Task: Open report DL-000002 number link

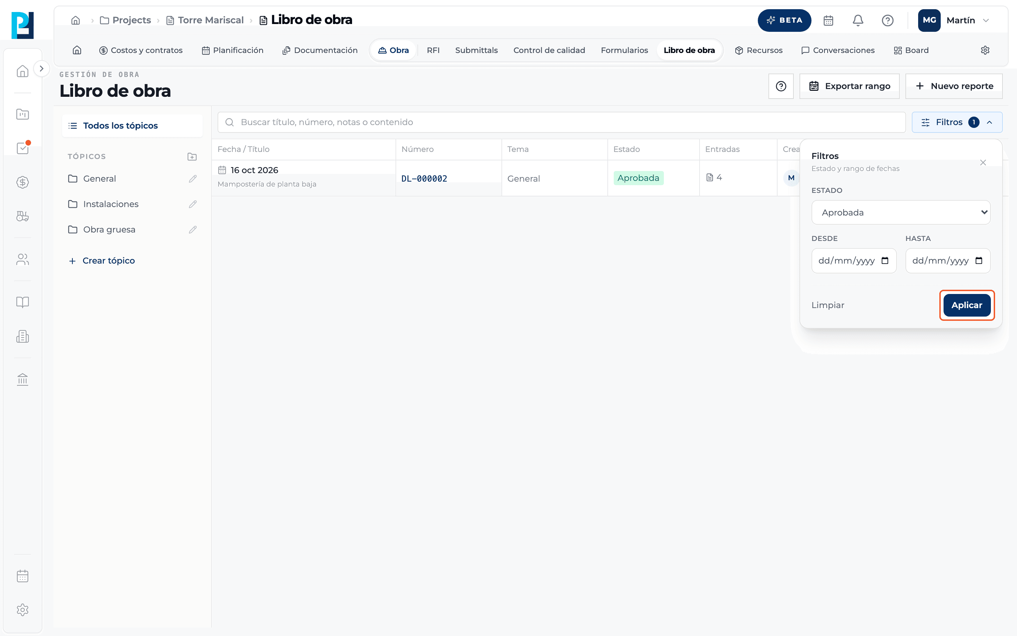Action: [x=424, y=179]
